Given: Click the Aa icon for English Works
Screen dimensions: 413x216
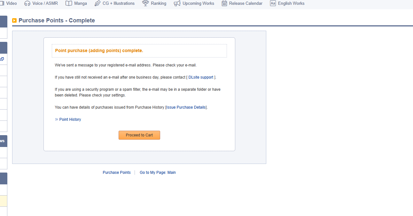Looking at the screenshot, I should [273, 4].
